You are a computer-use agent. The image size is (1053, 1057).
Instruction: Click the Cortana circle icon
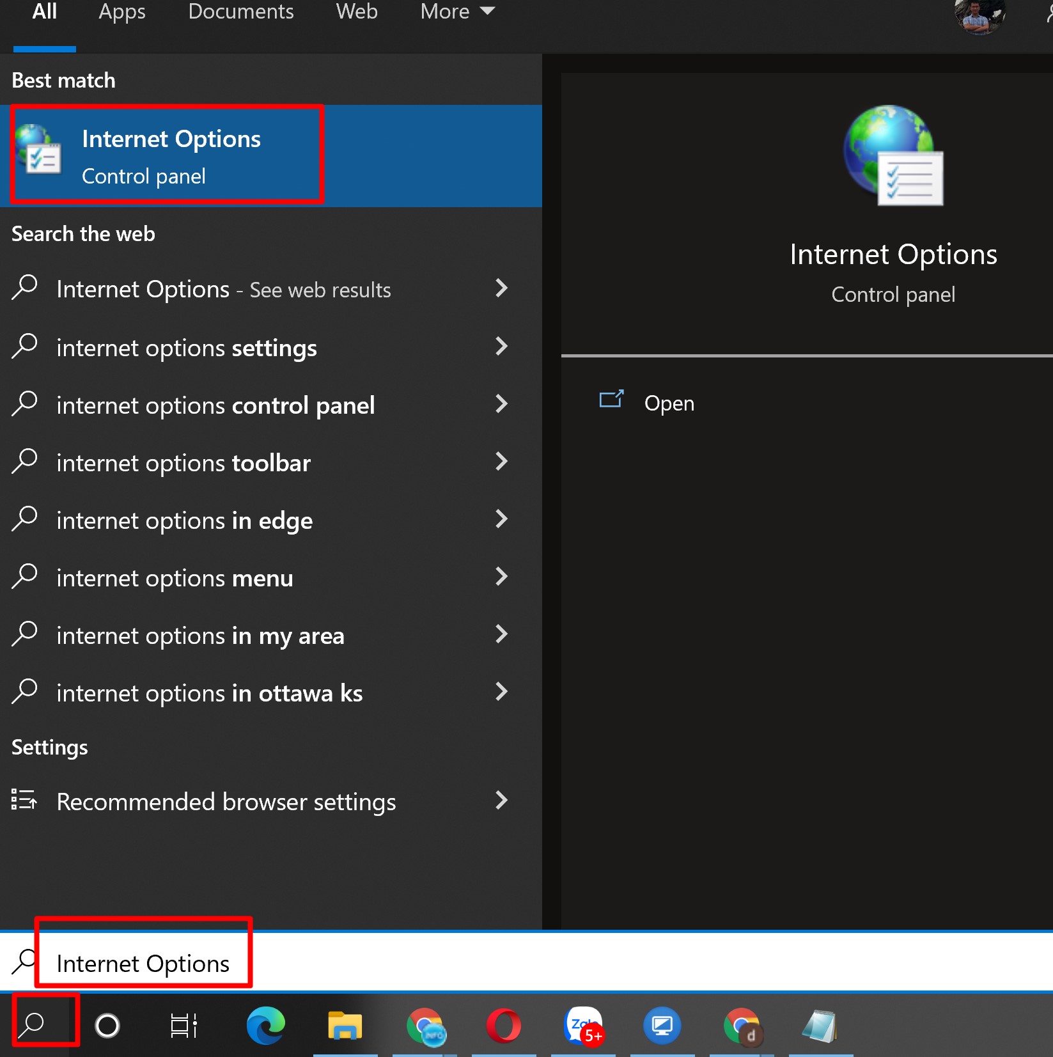pyautogui.click(x=107, y=1026)
